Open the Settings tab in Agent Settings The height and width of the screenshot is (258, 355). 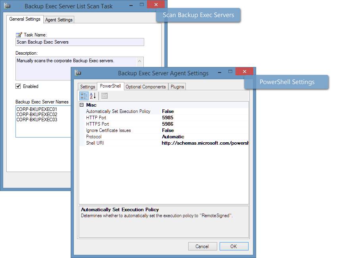click(87, 87)
